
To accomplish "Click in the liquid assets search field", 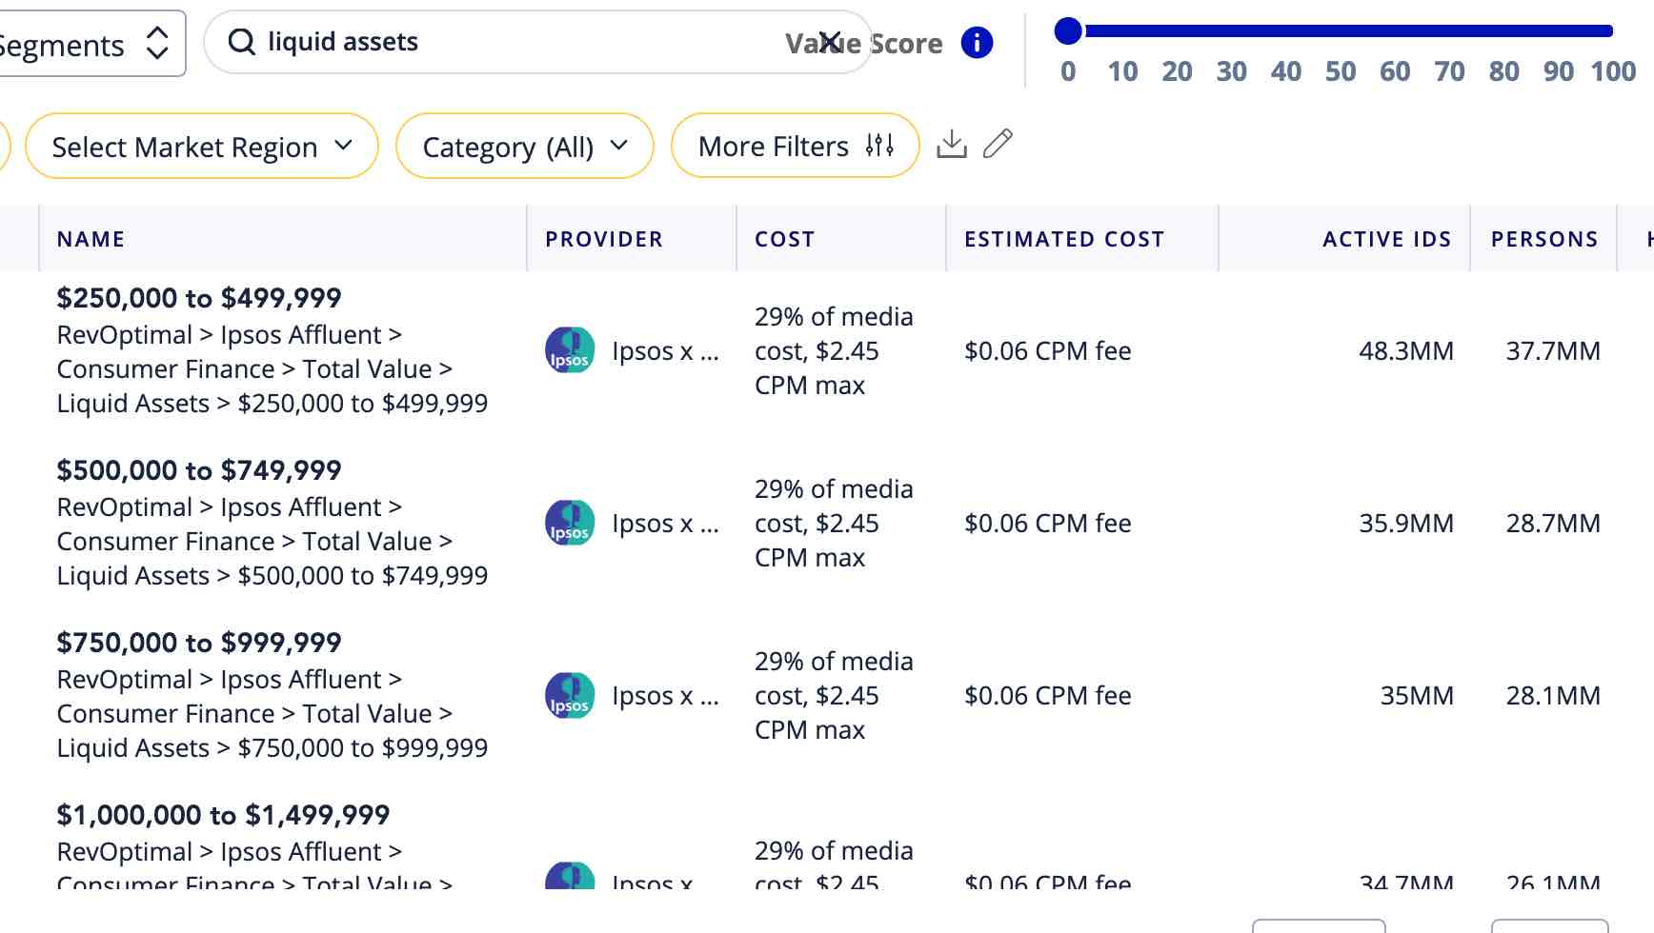I will click(514, 42).
